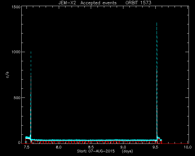Click the red step after day 9.5
The image size is (195, 156).
click(x=159, y=141)
